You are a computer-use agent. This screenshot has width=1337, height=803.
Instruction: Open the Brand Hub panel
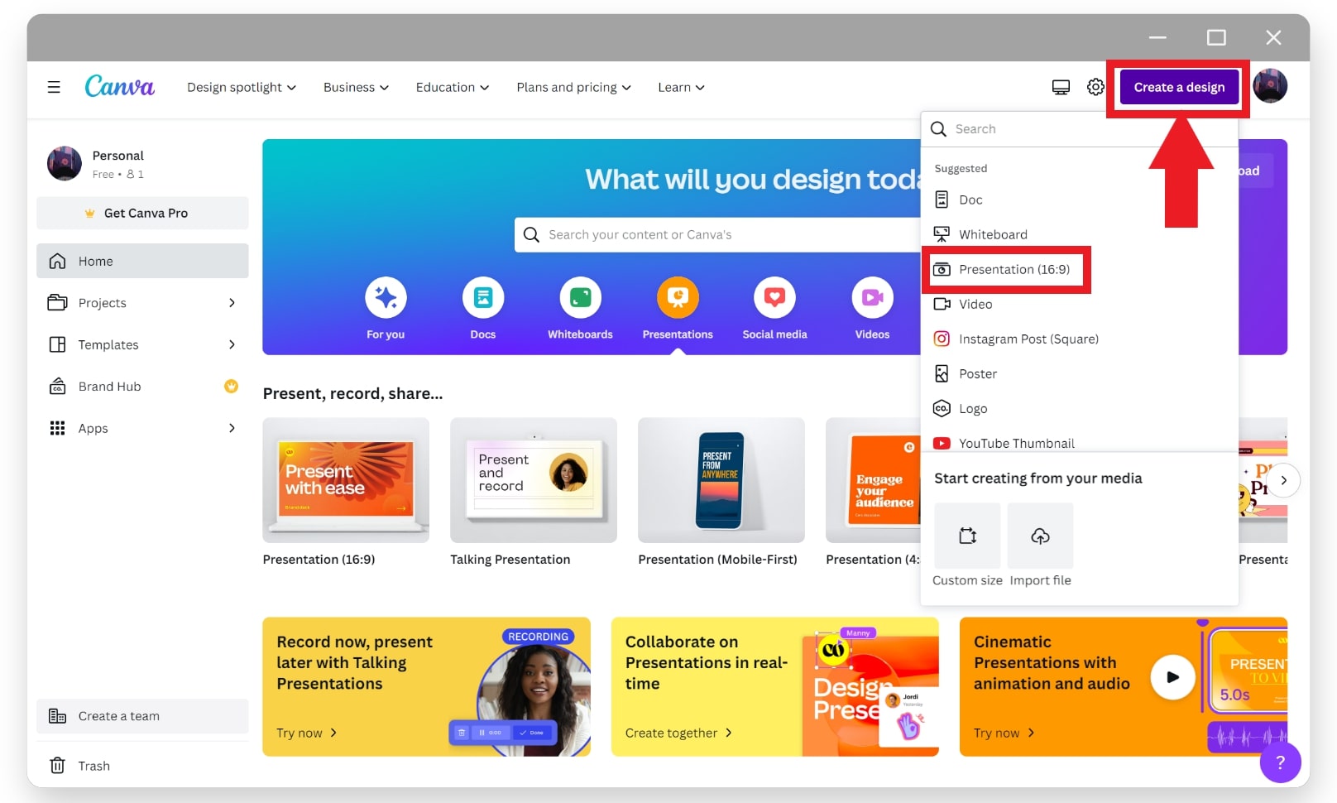click(x=110, y=386)
